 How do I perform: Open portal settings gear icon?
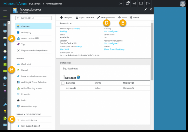tap(134, 3)
